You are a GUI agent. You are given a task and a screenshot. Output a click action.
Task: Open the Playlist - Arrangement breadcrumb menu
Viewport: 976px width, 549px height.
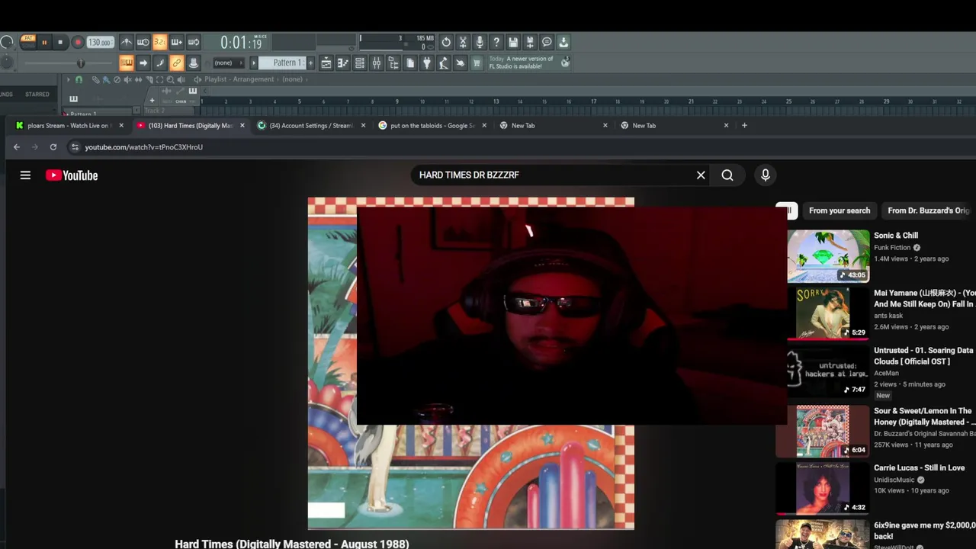coord(239,79)
